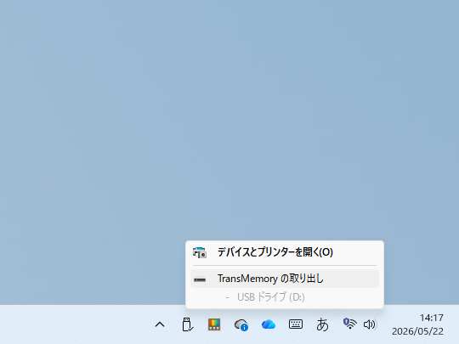Open Devices and Printers menu entry
The width and height of the screenshot is (459, 344).
(x=285, y=252)
